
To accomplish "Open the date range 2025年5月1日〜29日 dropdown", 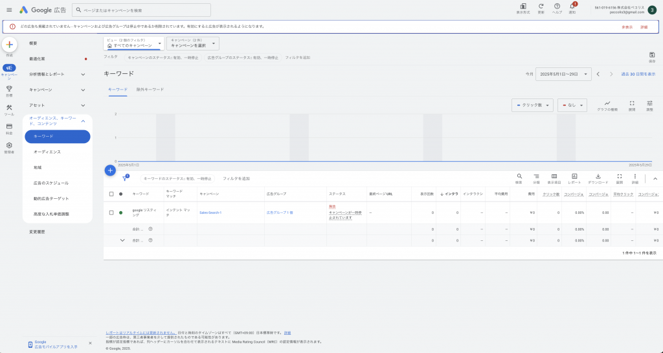I will pyautogui.click(x=563, y=74).
